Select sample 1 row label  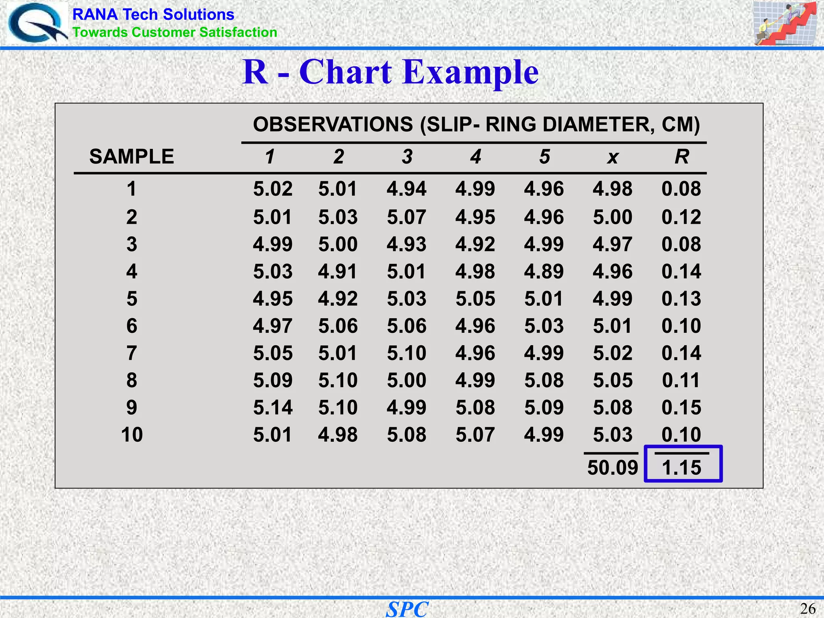coord(132,189)
